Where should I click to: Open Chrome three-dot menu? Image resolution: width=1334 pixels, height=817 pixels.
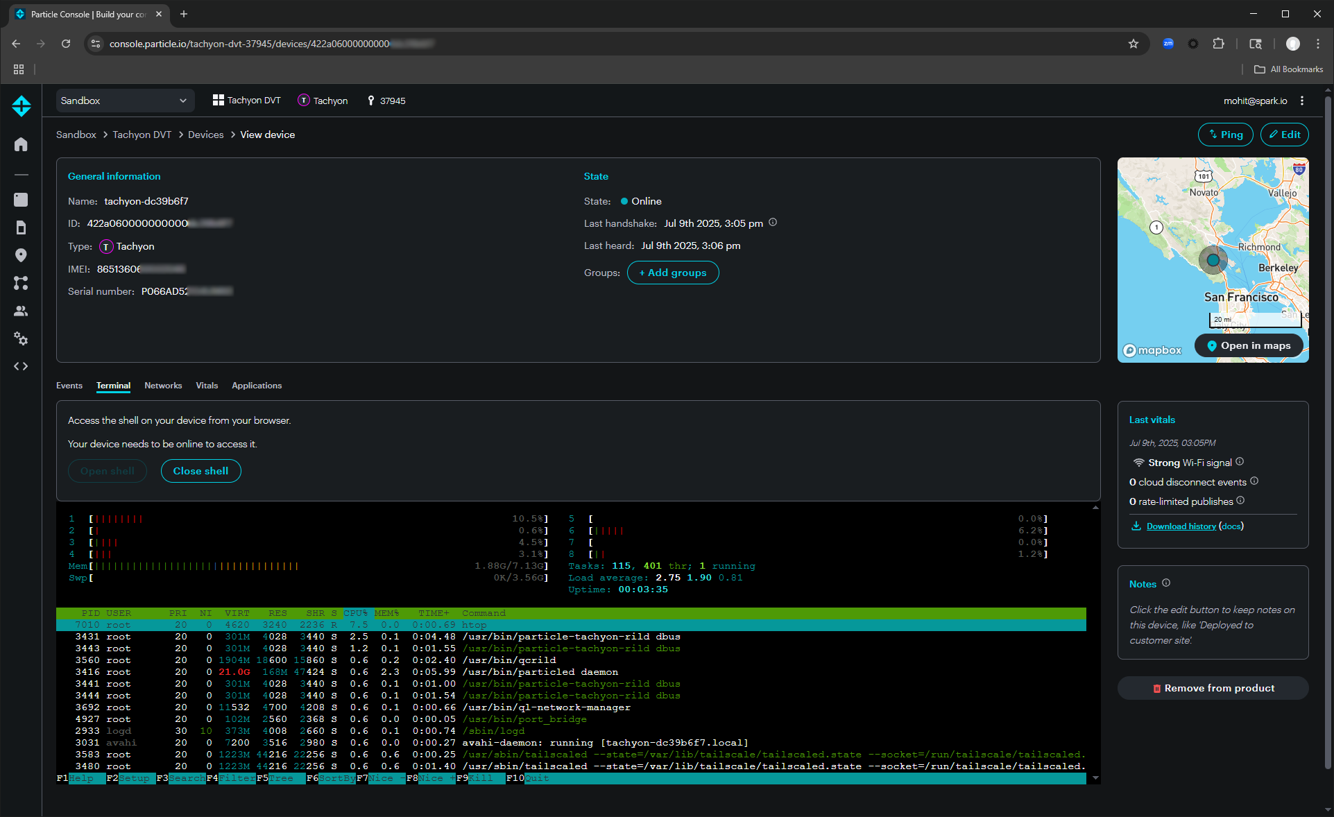(1318, 44)
